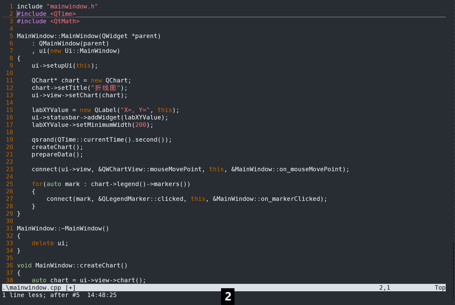Click "&MainWindow::on_markerClicked" on line 27

[x=266, y=199]
